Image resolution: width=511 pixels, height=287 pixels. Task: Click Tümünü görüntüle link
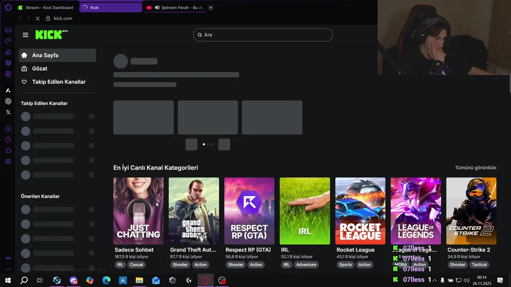click(x=475, y=167)
